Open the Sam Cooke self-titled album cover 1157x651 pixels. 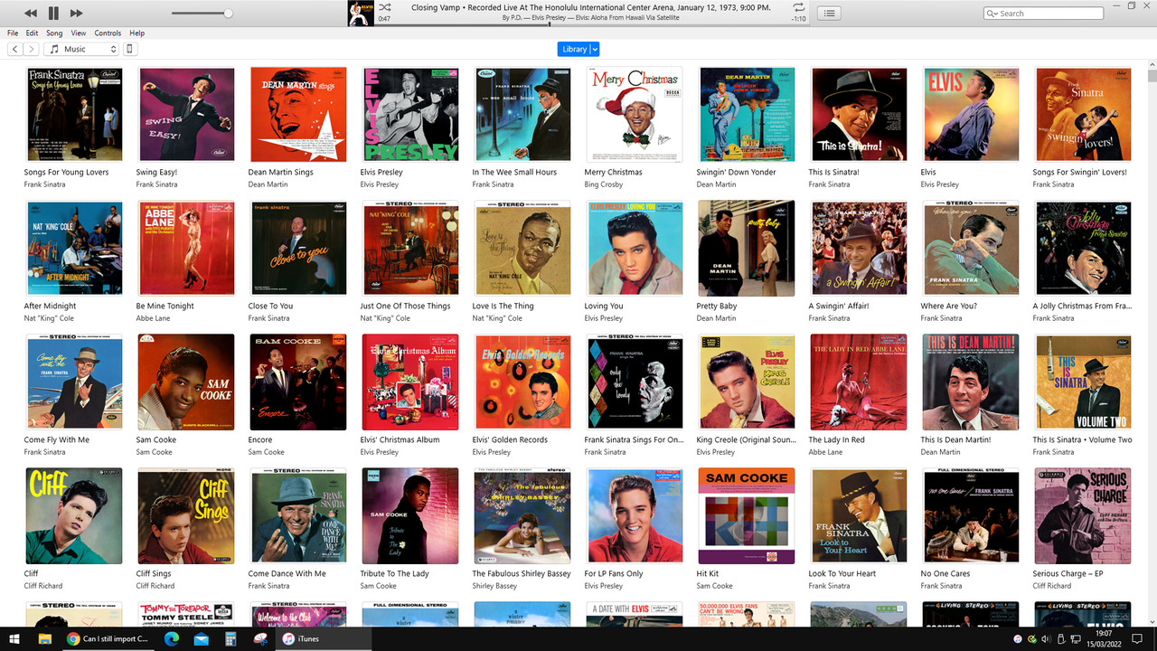click(x=185, y=382)
